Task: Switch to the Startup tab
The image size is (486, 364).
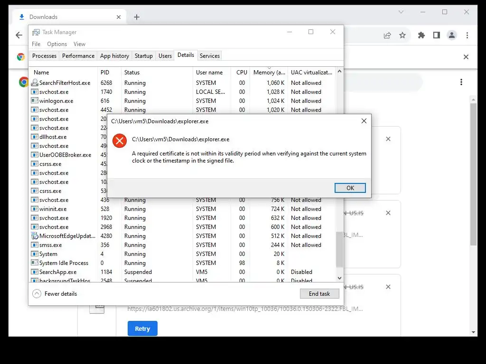Action: click(143, 56)
